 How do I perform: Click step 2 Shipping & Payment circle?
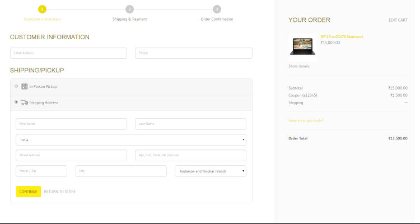[130, 9]
